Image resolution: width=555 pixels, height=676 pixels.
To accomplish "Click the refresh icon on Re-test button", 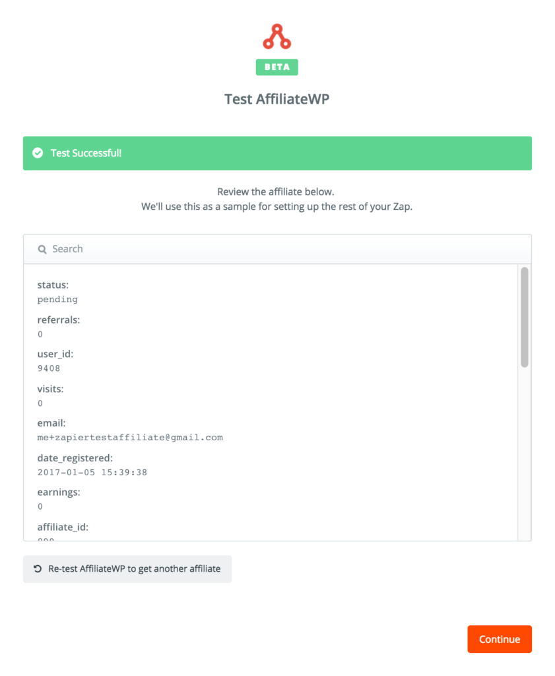I will 37,568.
